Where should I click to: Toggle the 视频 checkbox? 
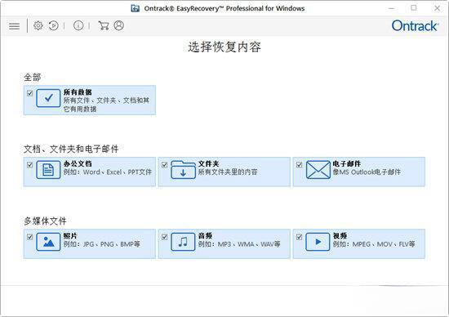pos(300,237)
